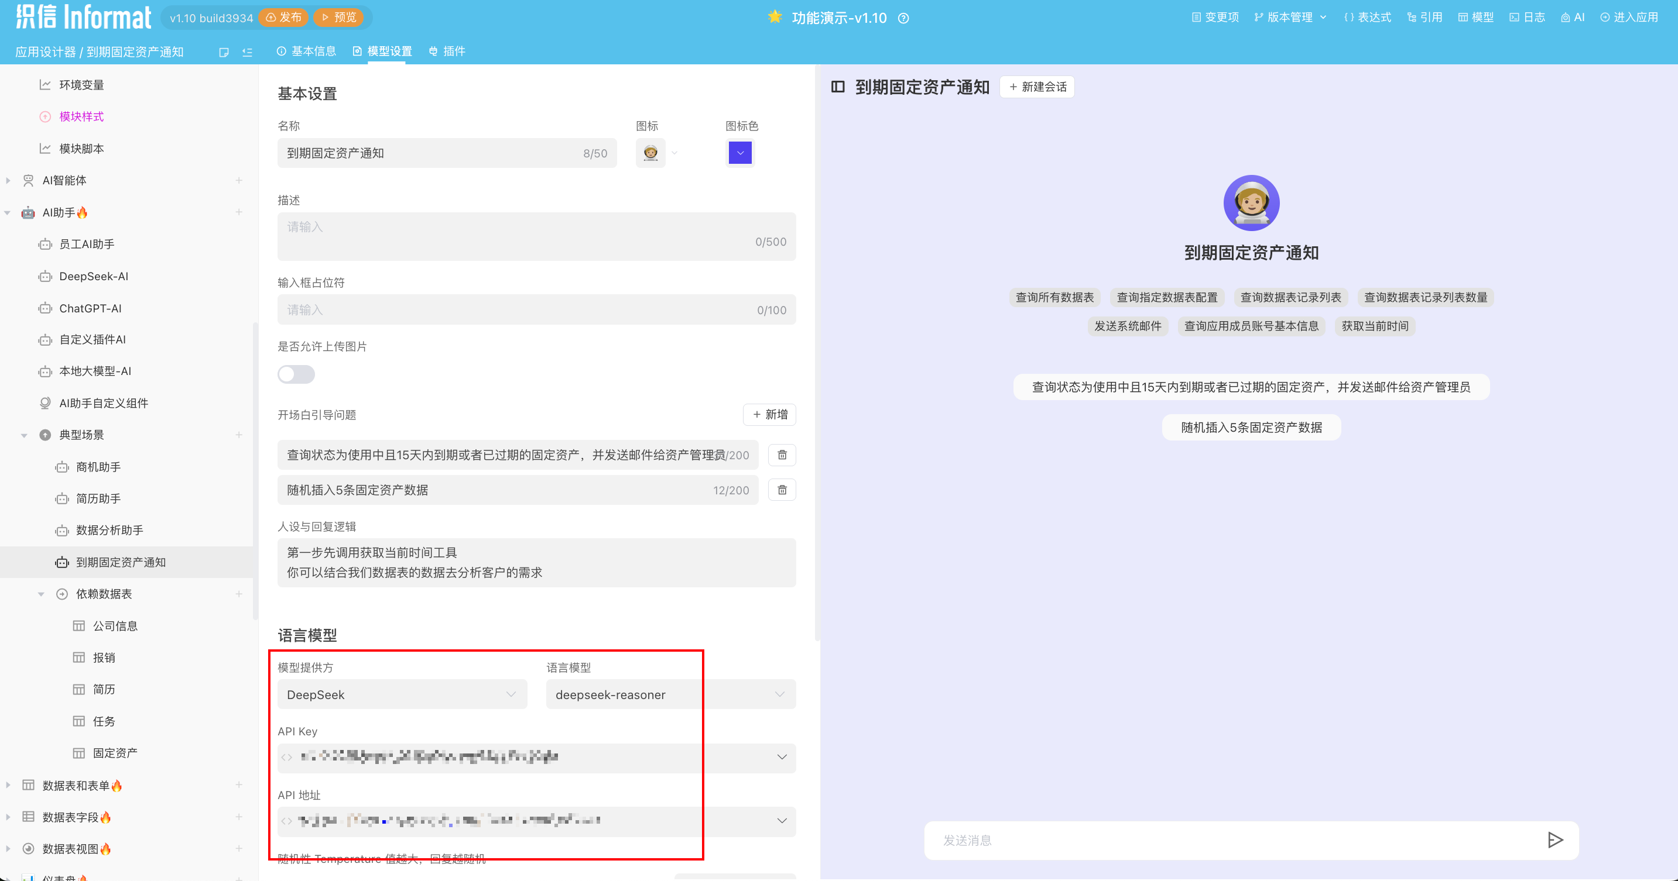
Task: Click the send message arrow icon
Action: (x=1554, y=840)
